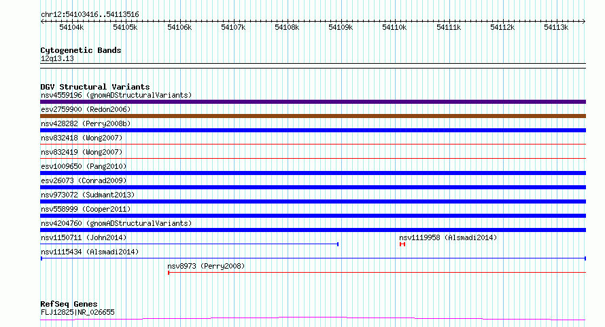Image resolution: width=605 pixels, height=327 pixels.
Task: Click the chr12:54103416..54113516 region label
Action: coord(90,14)
